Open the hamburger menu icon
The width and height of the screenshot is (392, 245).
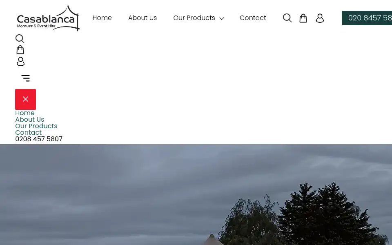25,78
